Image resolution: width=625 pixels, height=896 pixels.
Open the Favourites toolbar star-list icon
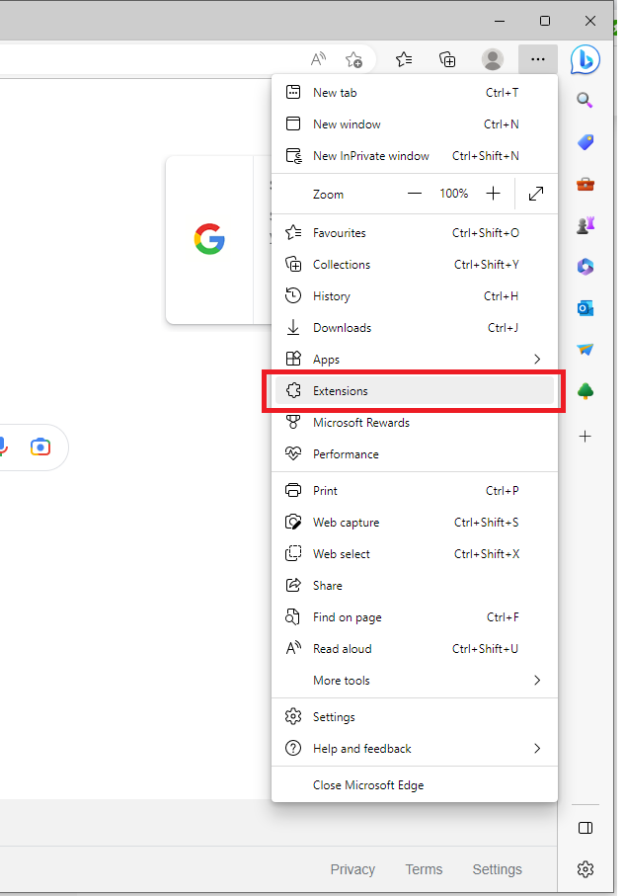coord(404,59)
